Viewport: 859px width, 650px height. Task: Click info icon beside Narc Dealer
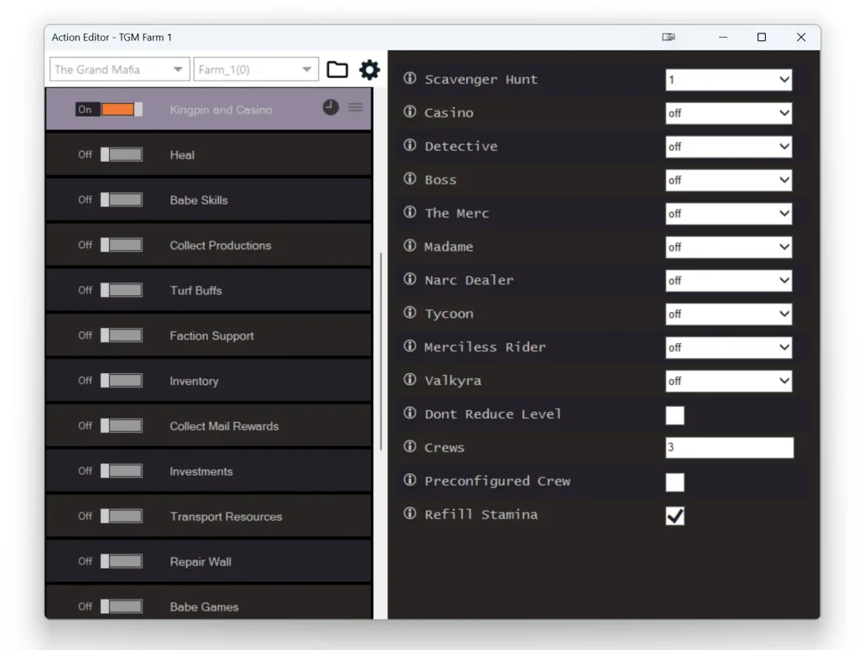409,279
